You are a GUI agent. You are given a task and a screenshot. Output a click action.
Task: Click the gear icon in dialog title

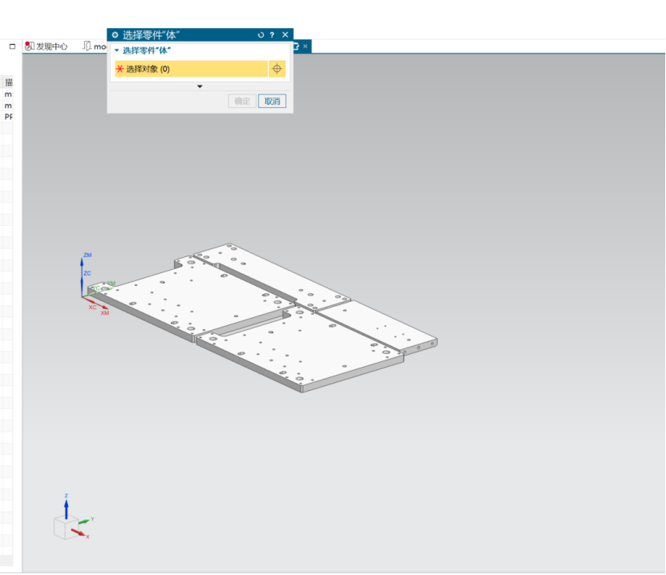coord(115,35)
